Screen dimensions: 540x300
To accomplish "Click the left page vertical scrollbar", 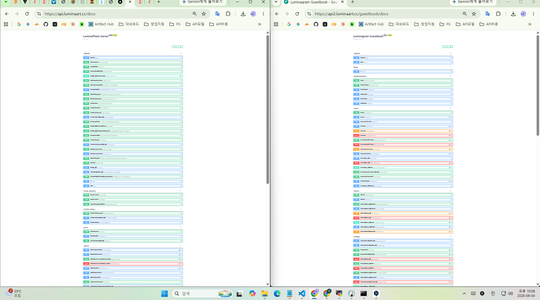I will pyautogui.click(x=268, y=110).
